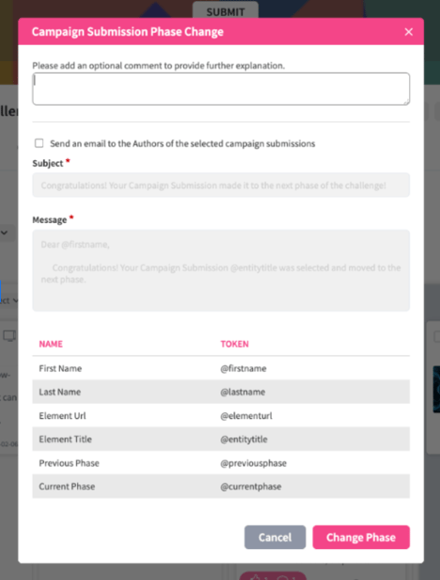The height and width of the screenshot is (580, 440).
Task: Cancel the phase change
Action: pos(275,537)
